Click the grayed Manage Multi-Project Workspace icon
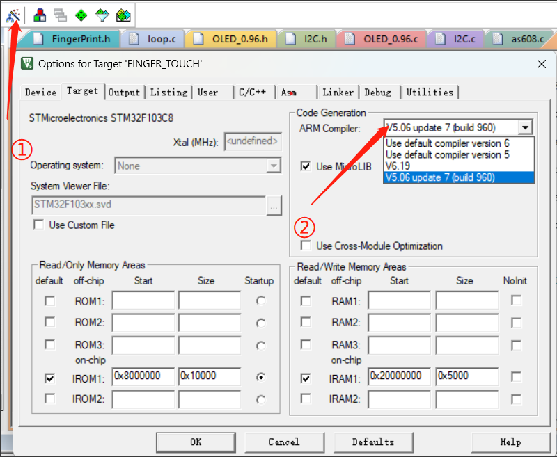The width and height of the screenshot is (557, 457). tap(61, 15)
